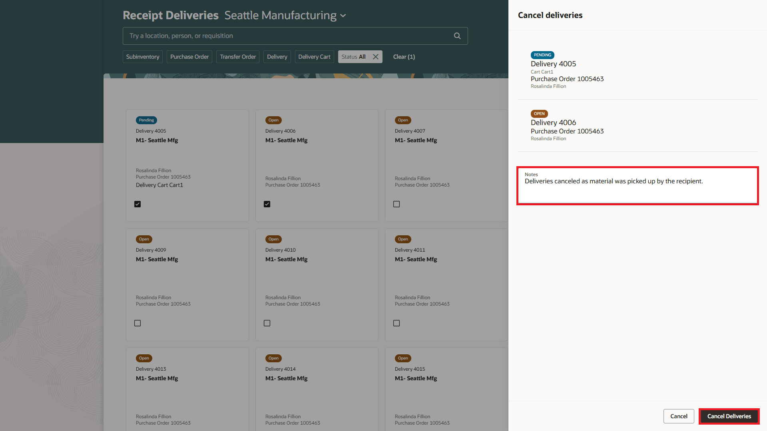Open the Delivery Cart filter chip
The image size is (767, 431).
click(314, 57)
